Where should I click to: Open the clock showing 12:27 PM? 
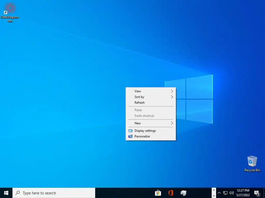243,191
